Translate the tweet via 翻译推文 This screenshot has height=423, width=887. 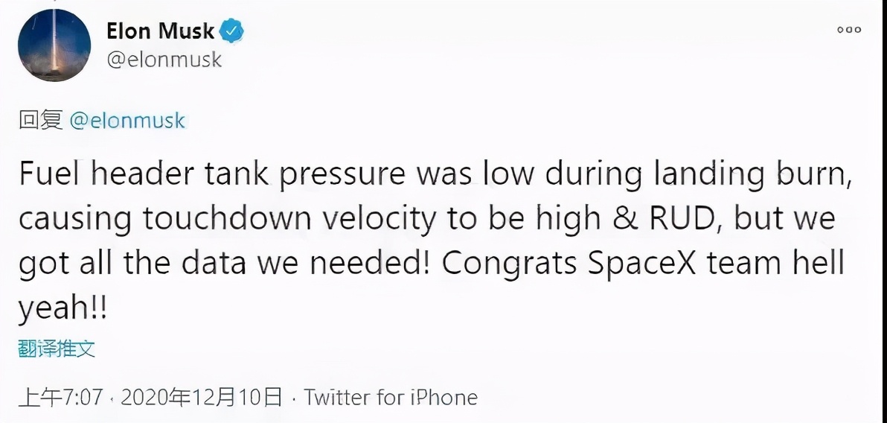[57, 349]
